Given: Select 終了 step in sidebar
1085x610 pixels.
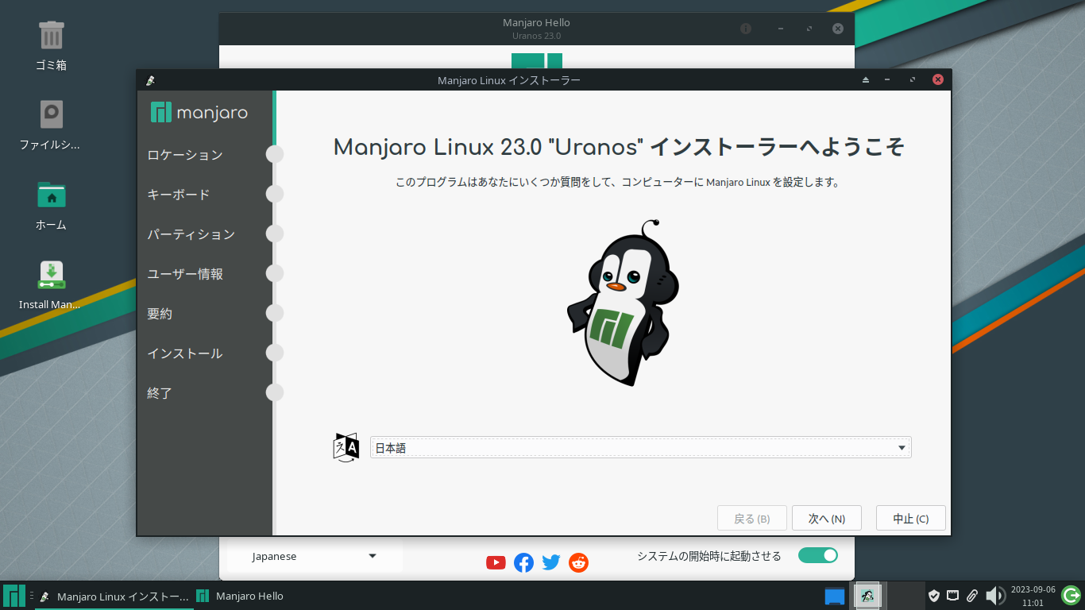Looking at the screenshot, I should click(160, 393).
